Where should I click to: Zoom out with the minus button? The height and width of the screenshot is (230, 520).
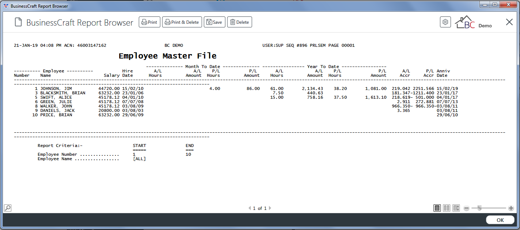[467, 208]
